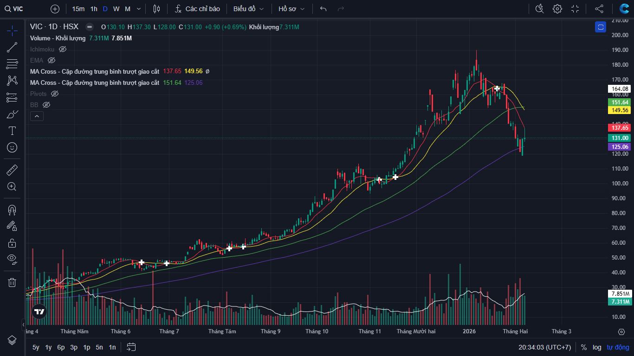Toggle auto scale 'tự động'
This screenshot has height=356, width=634.
click(618, 347)
